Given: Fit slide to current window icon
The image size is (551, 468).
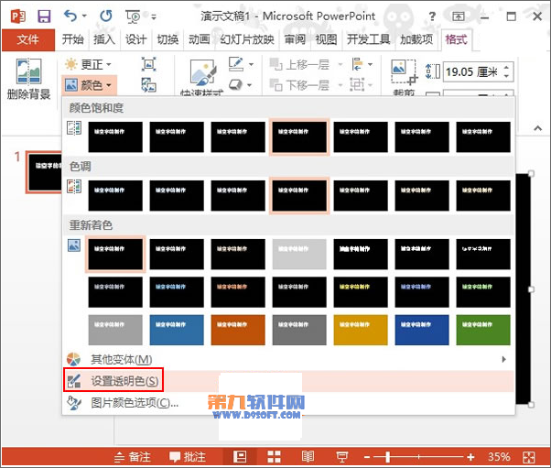Looking at the screenshot, I should pos(528,457).
